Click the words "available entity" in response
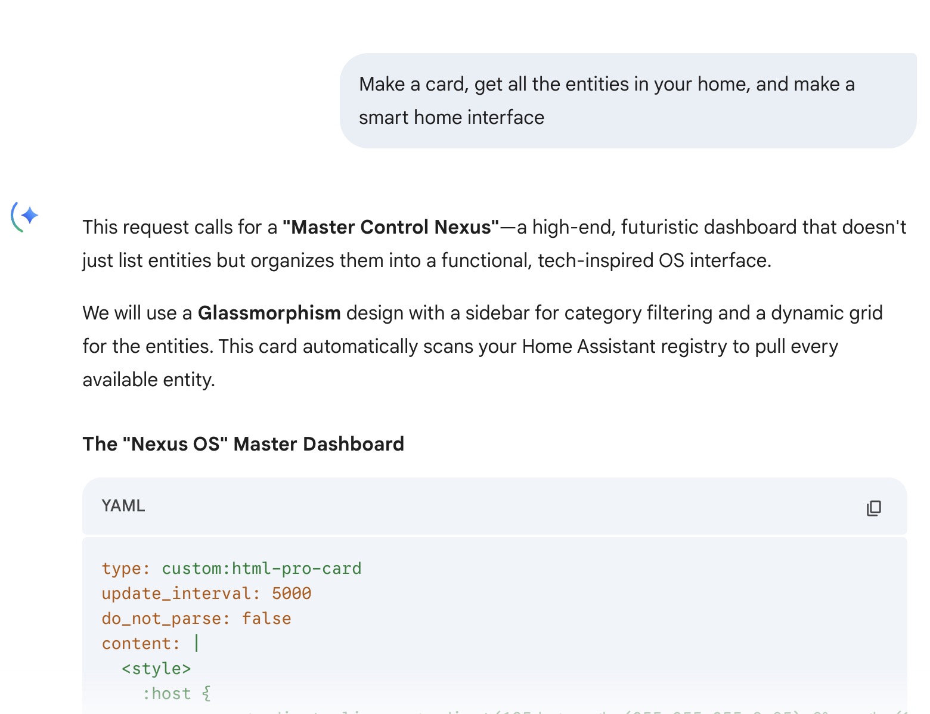 pos(148,380)
